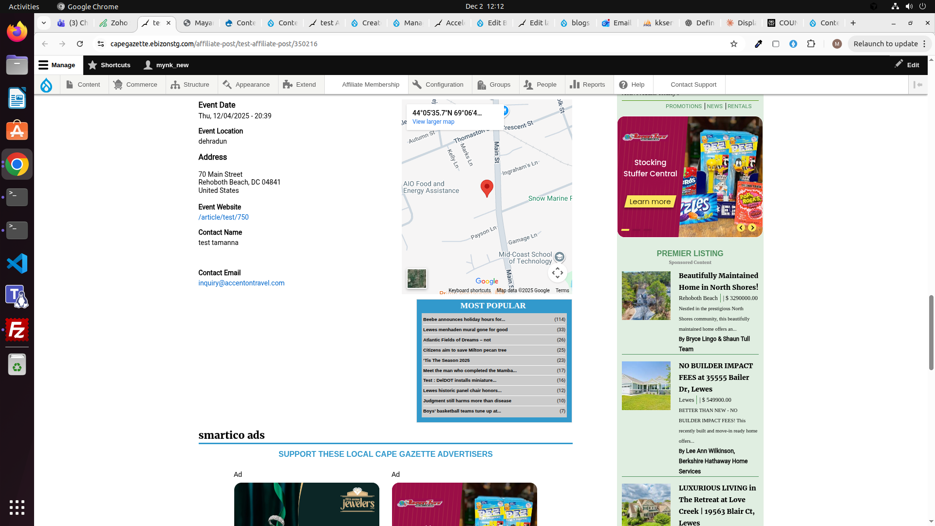This screenshot has width=935, height=526.
Task: Toggle Edit mode pencil button
Action: pos(907,65)
